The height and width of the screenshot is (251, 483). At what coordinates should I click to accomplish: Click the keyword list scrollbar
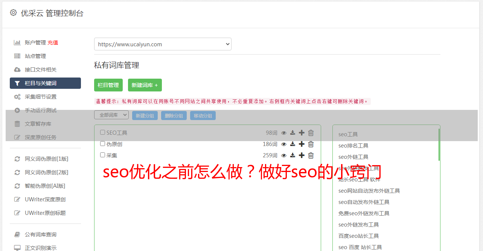click(439, 145)
